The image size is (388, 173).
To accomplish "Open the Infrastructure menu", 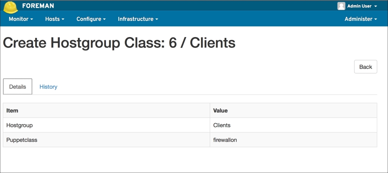I will (138, 19).
